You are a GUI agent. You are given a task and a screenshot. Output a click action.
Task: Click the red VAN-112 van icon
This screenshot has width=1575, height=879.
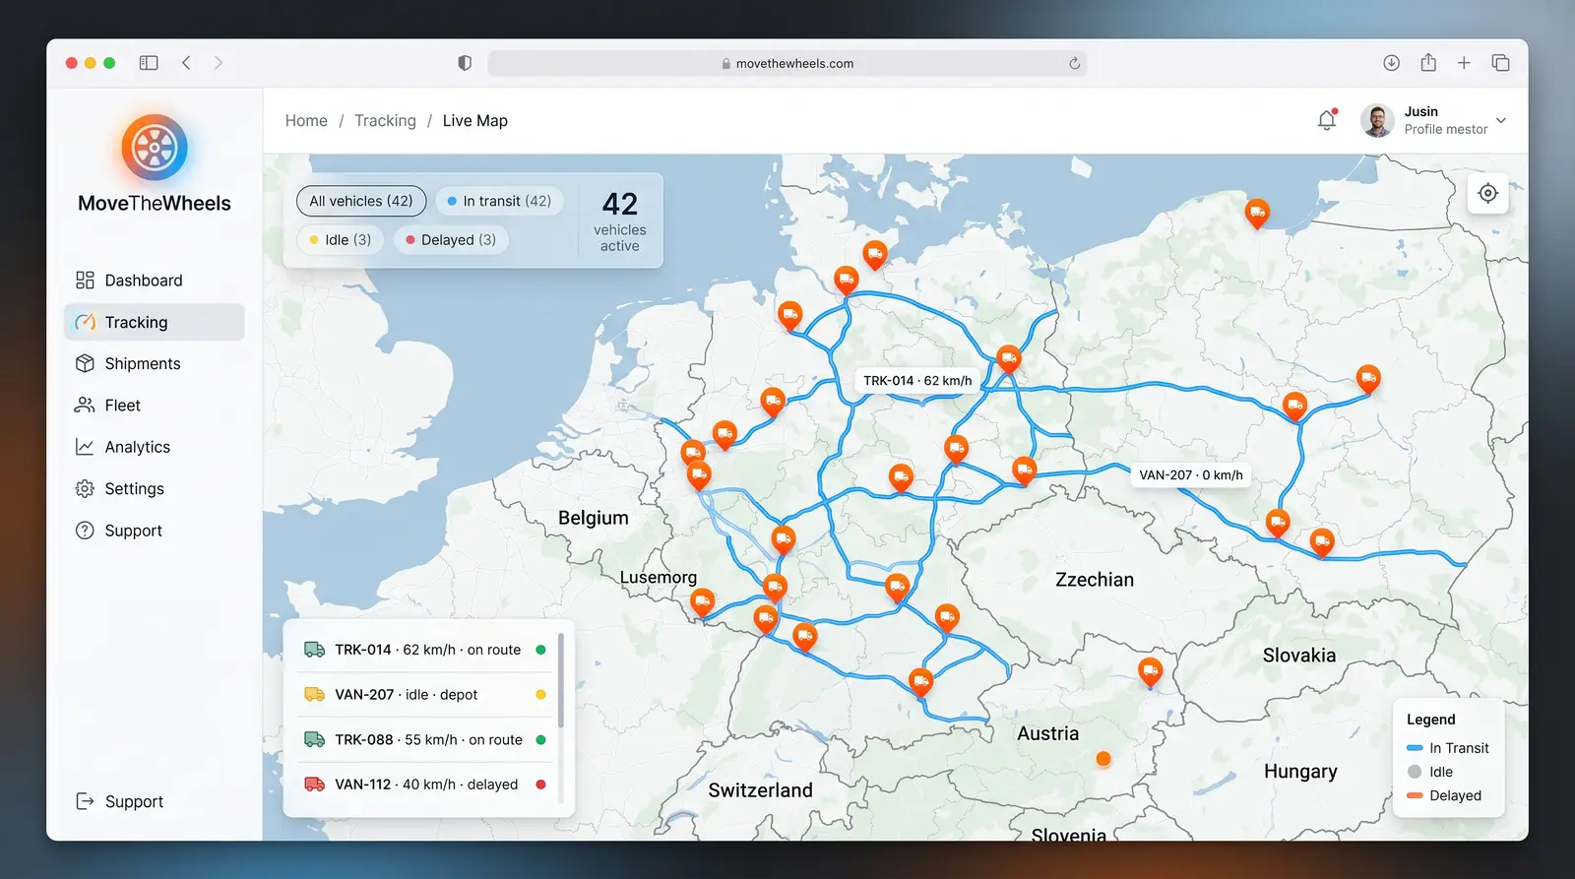coord(314,785)
